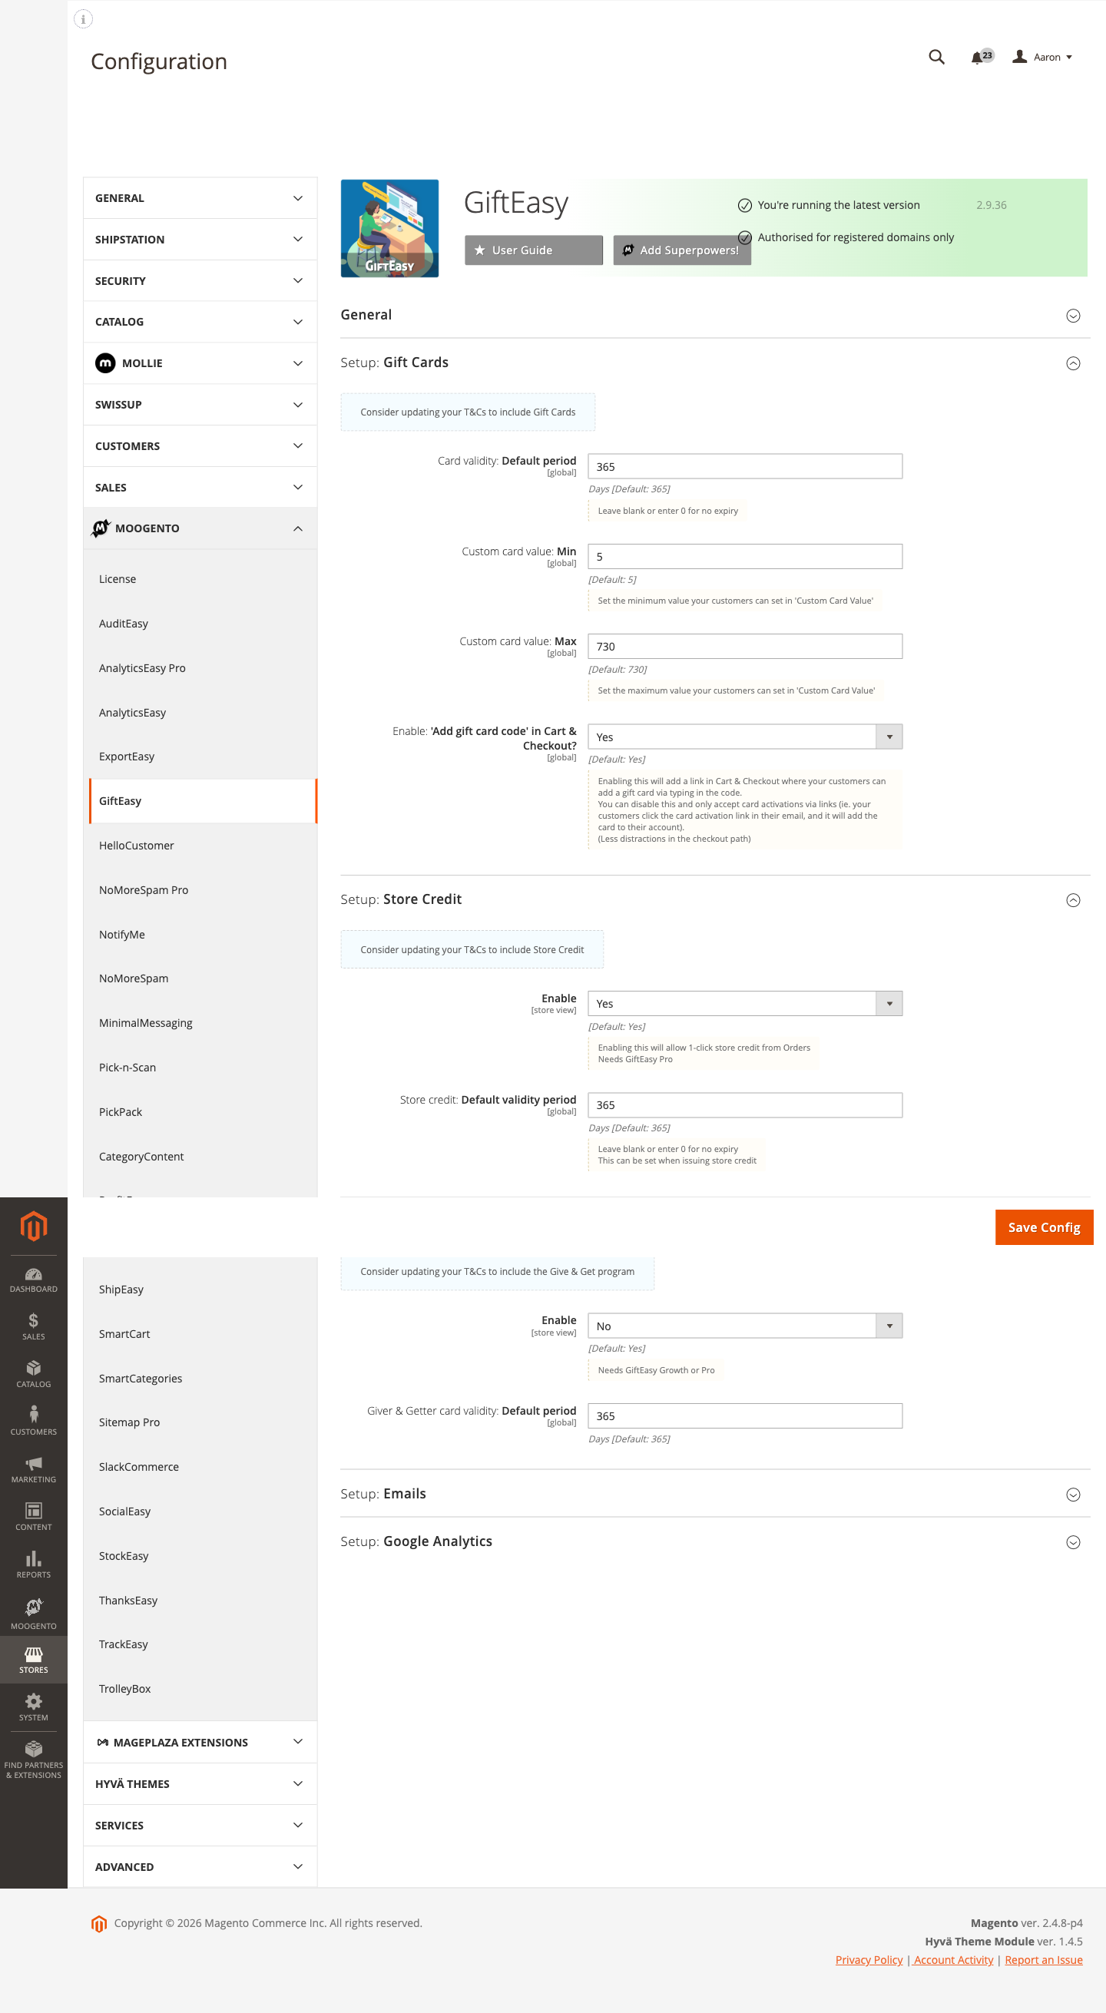Open the GiftEasy User Guide

[533, 250]
